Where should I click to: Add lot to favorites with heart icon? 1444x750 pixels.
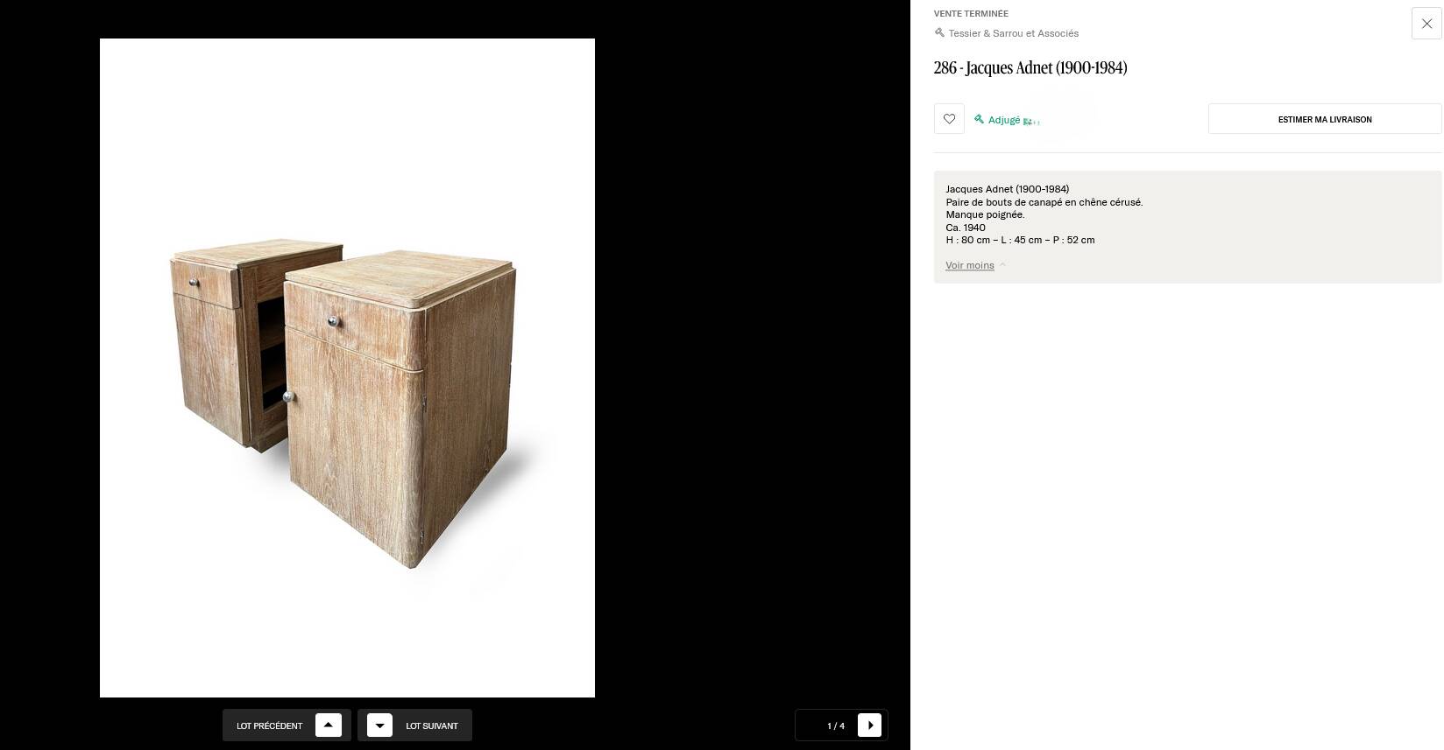(949, 119)
